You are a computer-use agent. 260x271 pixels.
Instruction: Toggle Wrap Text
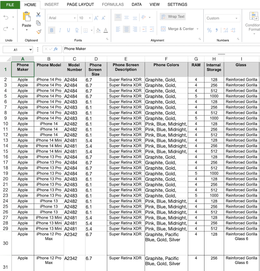[173, 17]
